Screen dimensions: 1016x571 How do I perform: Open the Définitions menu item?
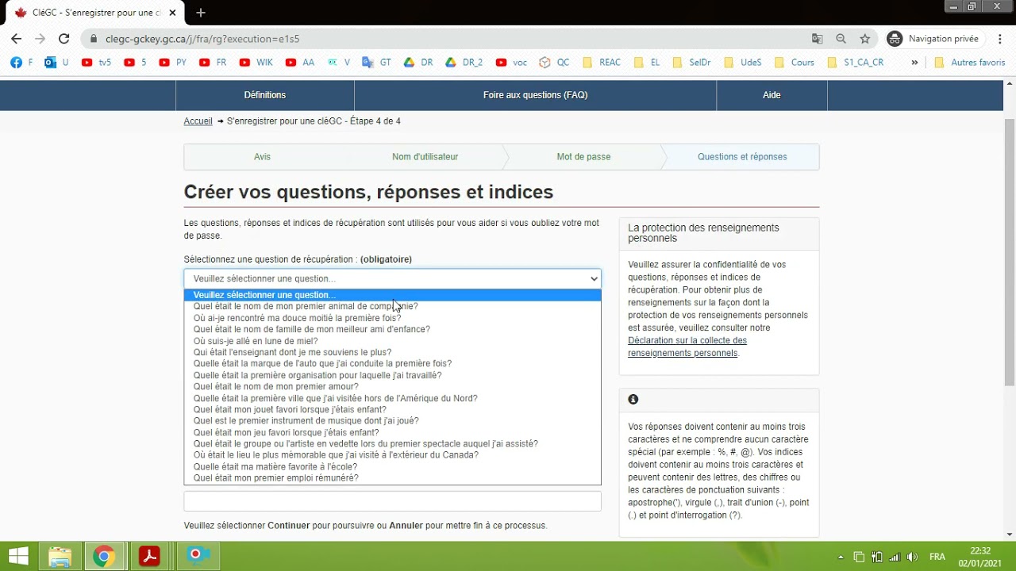pos(265,95)
